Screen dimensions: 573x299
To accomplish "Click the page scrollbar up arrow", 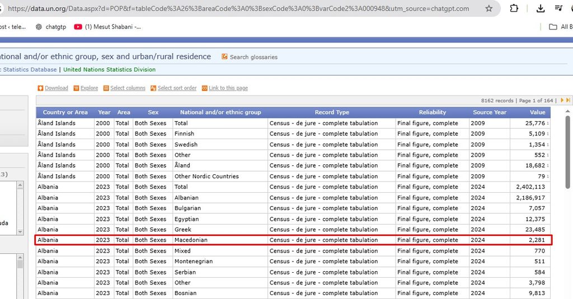I will [567, 111].
